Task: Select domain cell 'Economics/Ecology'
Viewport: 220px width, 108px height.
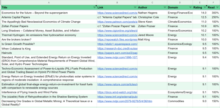Action: tap(180, 44)
